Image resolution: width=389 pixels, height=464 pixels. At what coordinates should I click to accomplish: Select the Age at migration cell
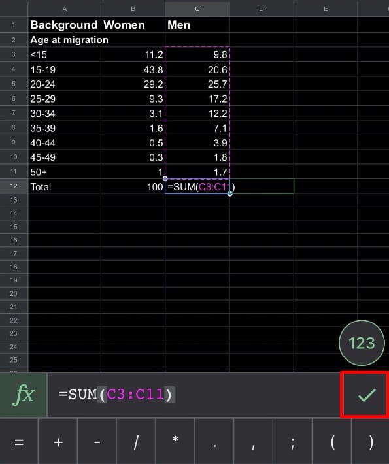[65, 40]
